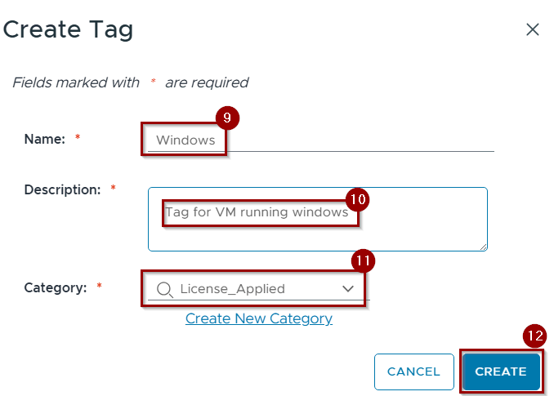Click the Name field label

(x=44, y=139)
